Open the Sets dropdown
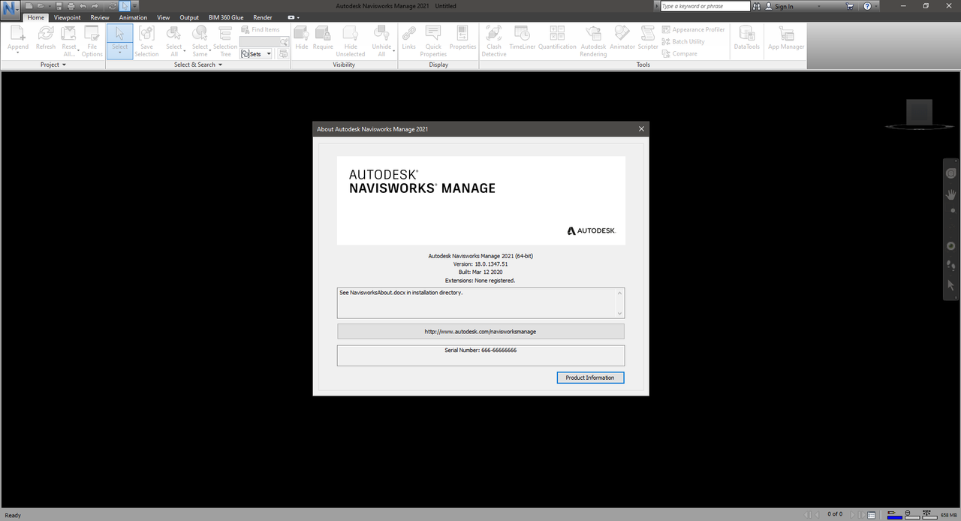This screenshot has height=521, width=961. pos(257,54)
